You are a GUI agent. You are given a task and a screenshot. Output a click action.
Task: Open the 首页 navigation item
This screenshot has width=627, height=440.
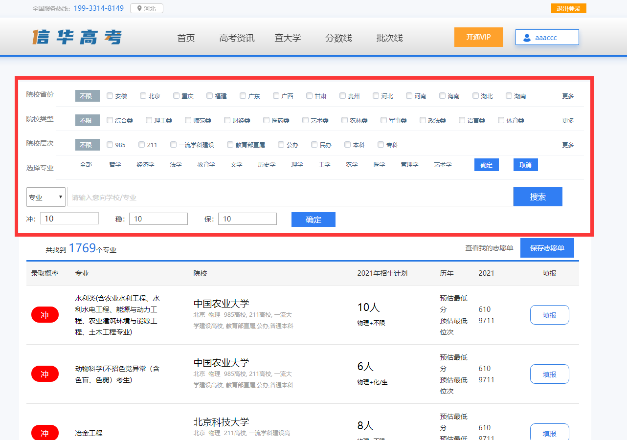click(186, 38)
